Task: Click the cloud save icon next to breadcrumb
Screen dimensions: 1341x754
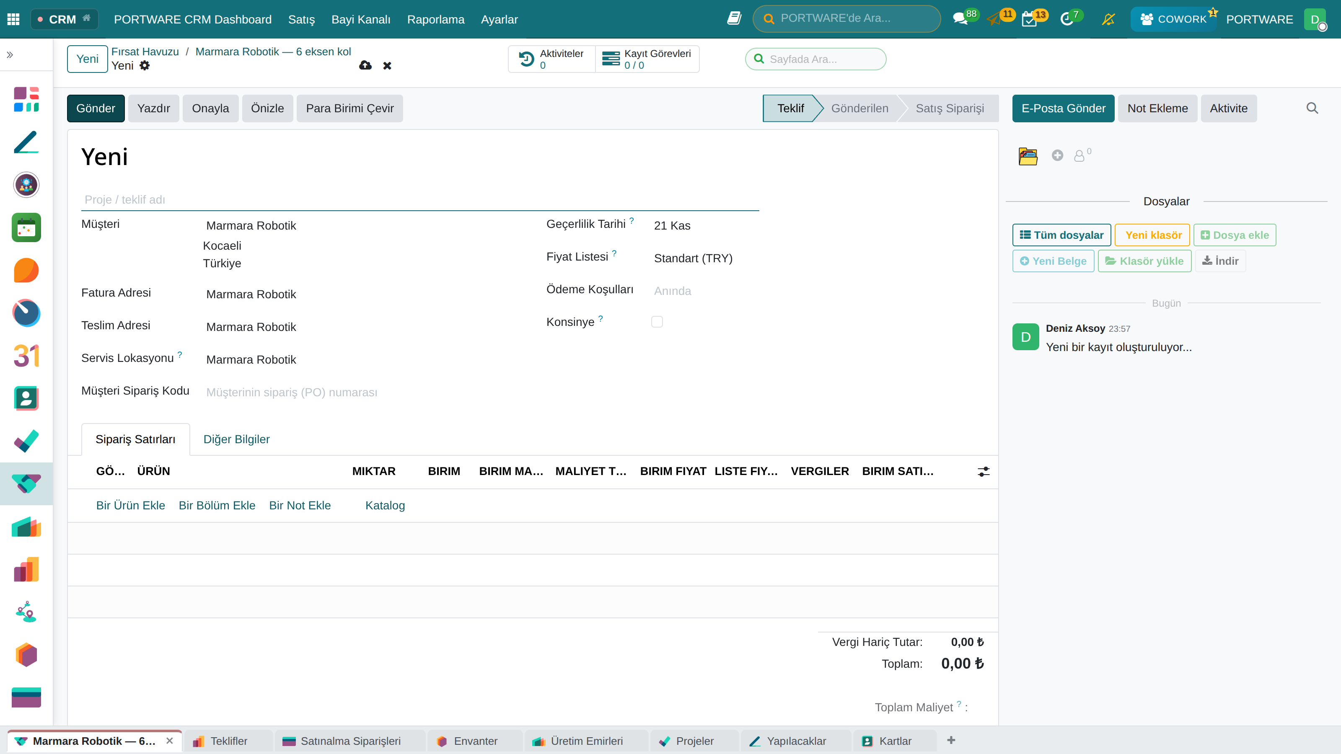Action: tap(365, 66)
